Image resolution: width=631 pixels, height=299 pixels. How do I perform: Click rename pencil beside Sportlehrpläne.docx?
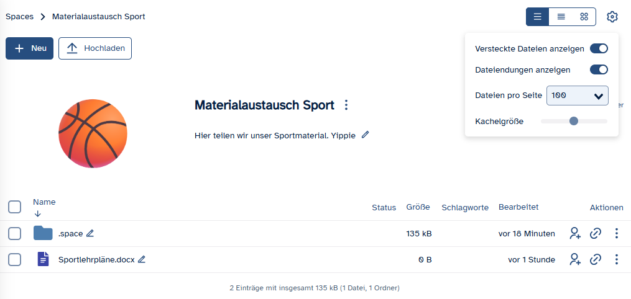coord(142,259)
